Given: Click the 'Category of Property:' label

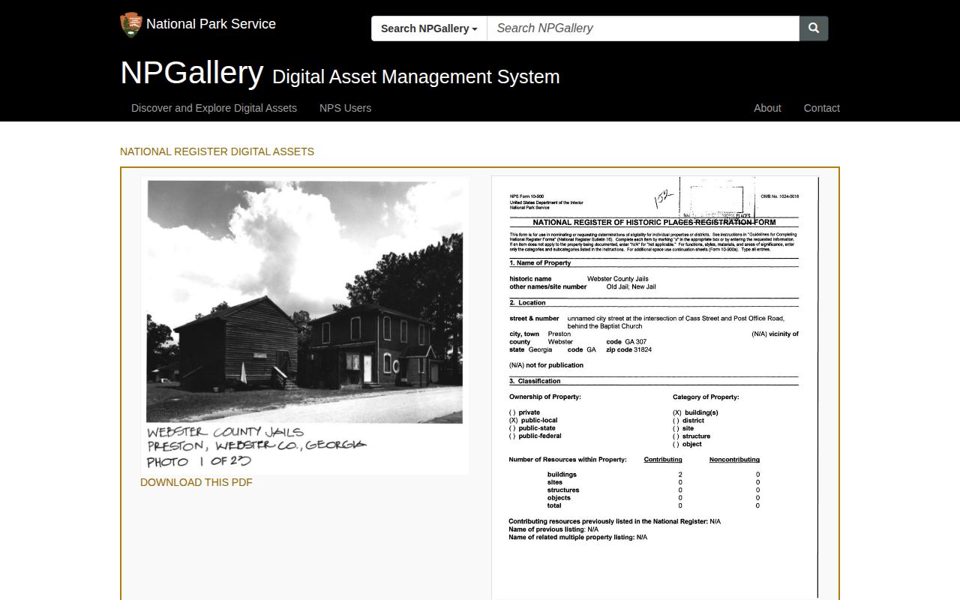Looking at the screenshot, I should coord(706,397).
